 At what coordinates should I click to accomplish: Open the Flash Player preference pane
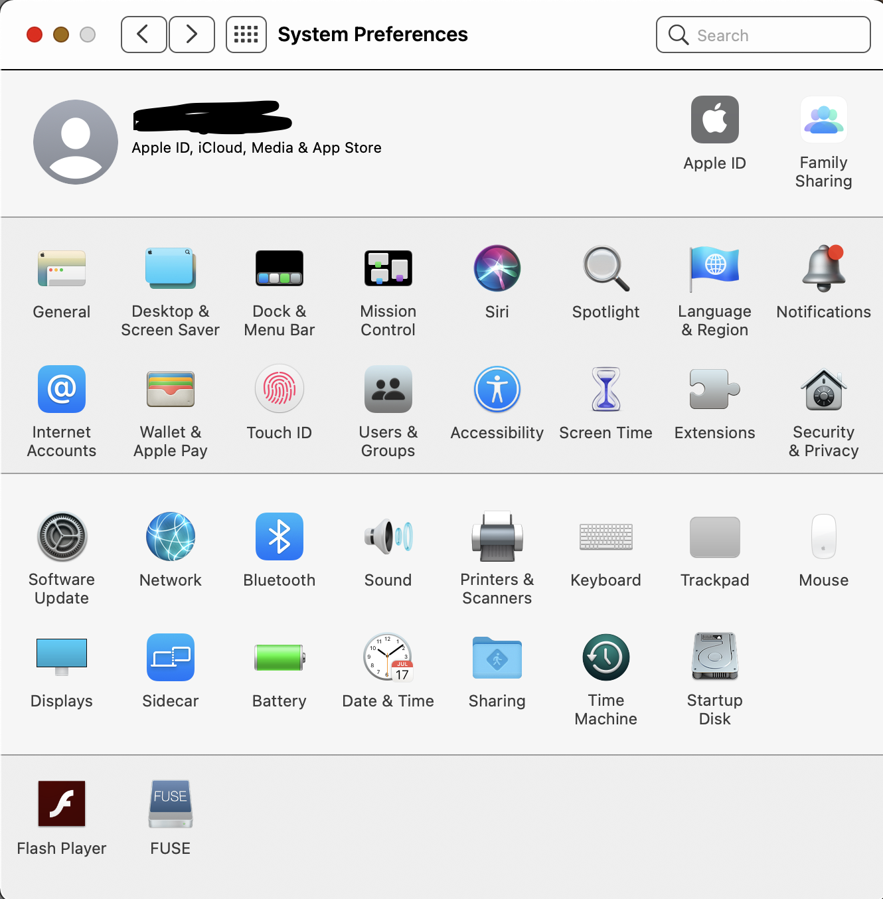(x=62, y=804)
